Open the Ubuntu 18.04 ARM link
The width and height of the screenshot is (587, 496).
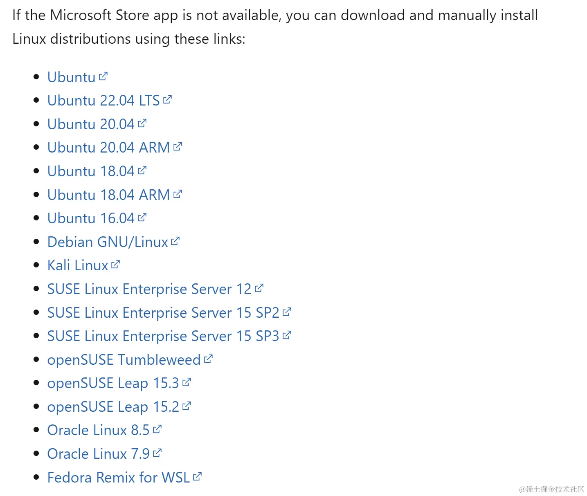[108, 195]
